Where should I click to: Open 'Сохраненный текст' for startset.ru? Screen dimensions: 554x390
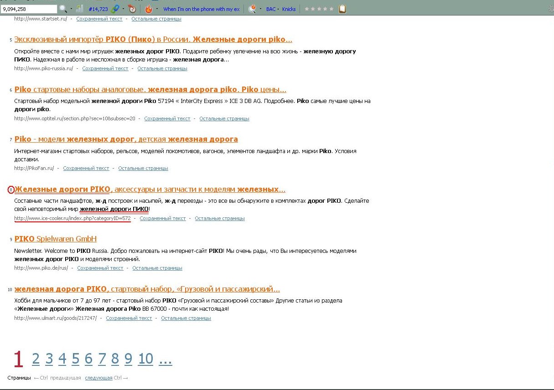[99, 19]
